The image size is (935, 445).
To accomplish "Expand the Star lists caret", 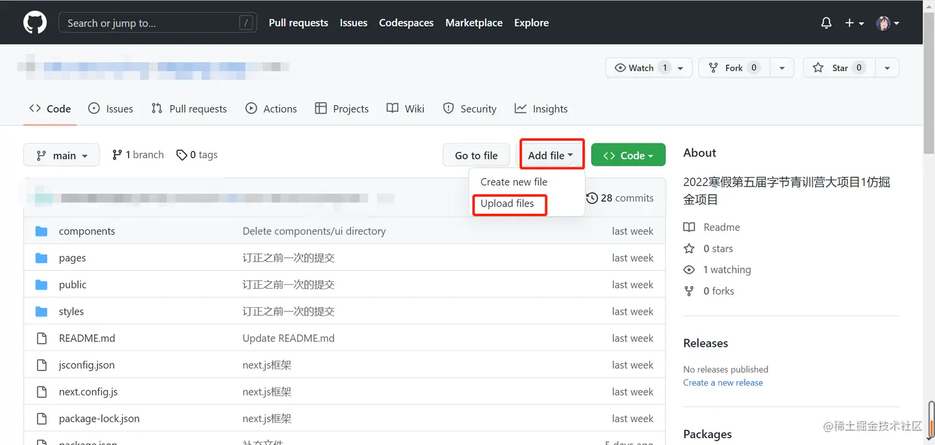I will pos(887,67).
